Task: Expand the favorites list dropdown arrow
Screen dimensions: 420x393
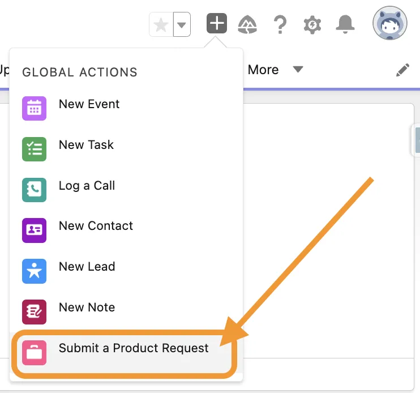Action: point(182,25)
